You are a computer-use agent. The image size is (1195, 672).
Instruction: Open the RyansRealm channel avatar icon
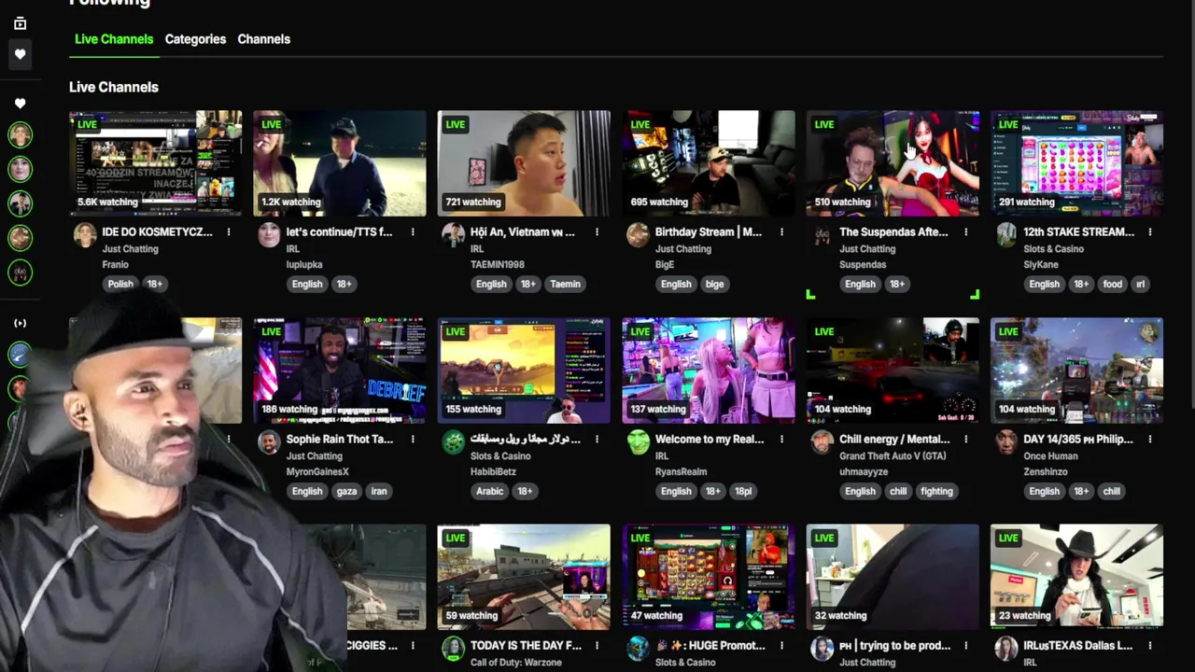pos(638,442)
